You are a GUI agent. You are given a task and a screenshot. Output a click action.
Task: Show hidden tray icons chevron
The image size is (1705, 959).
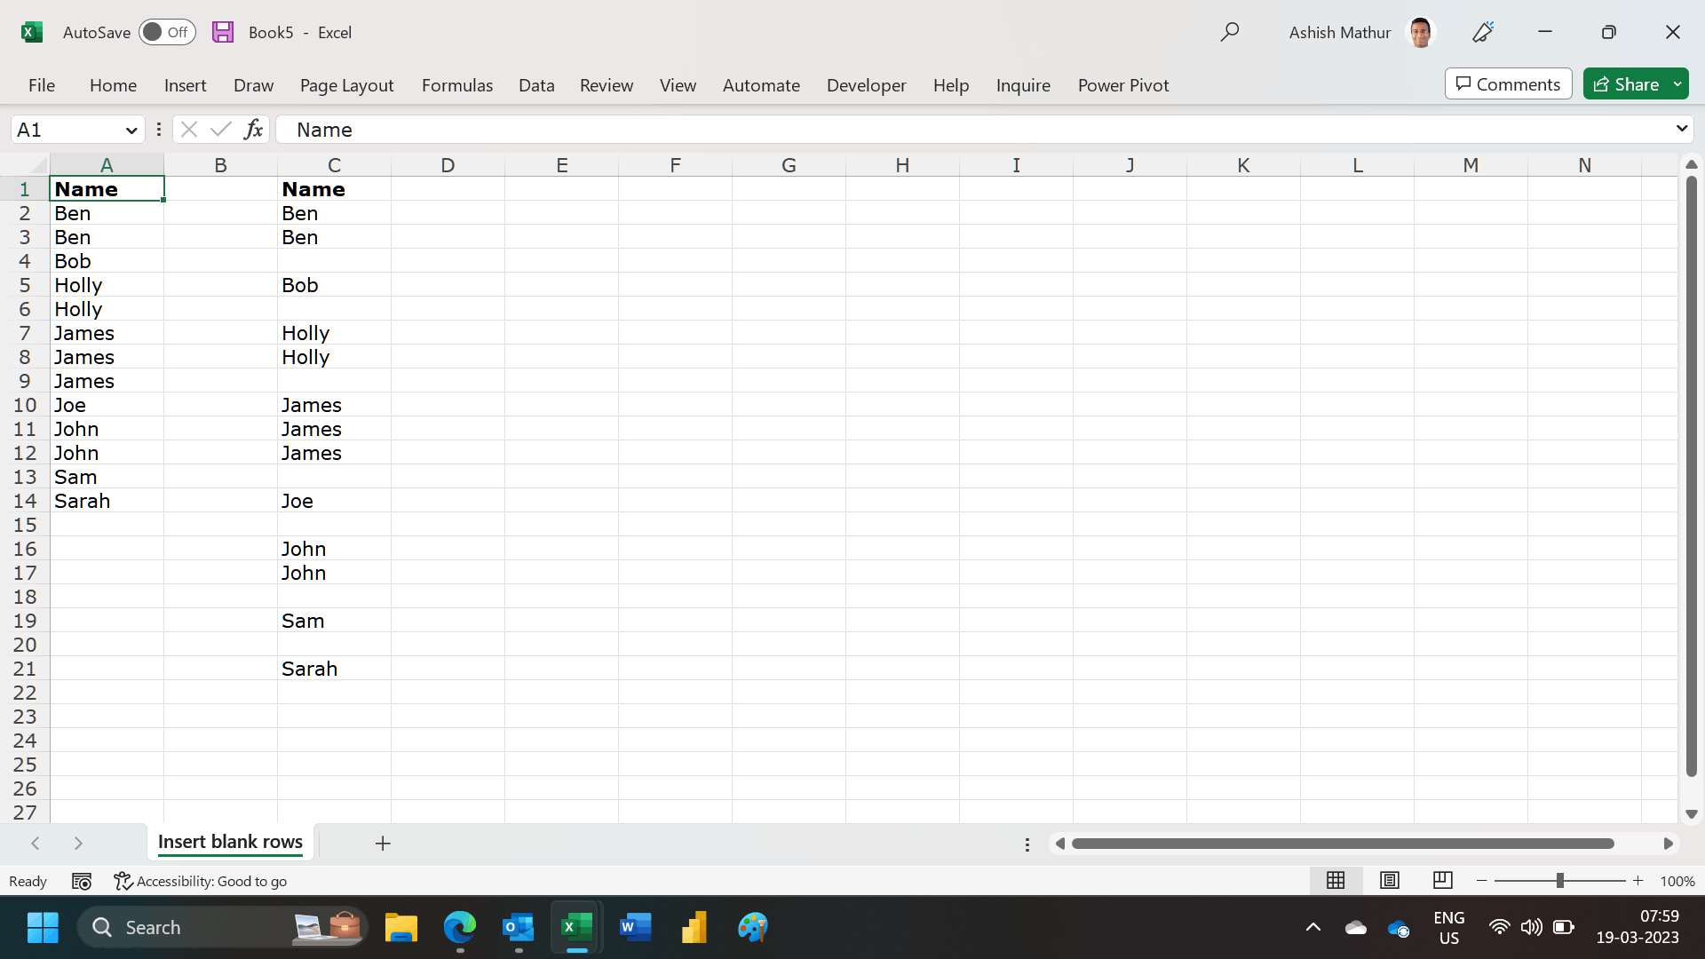1312,927
